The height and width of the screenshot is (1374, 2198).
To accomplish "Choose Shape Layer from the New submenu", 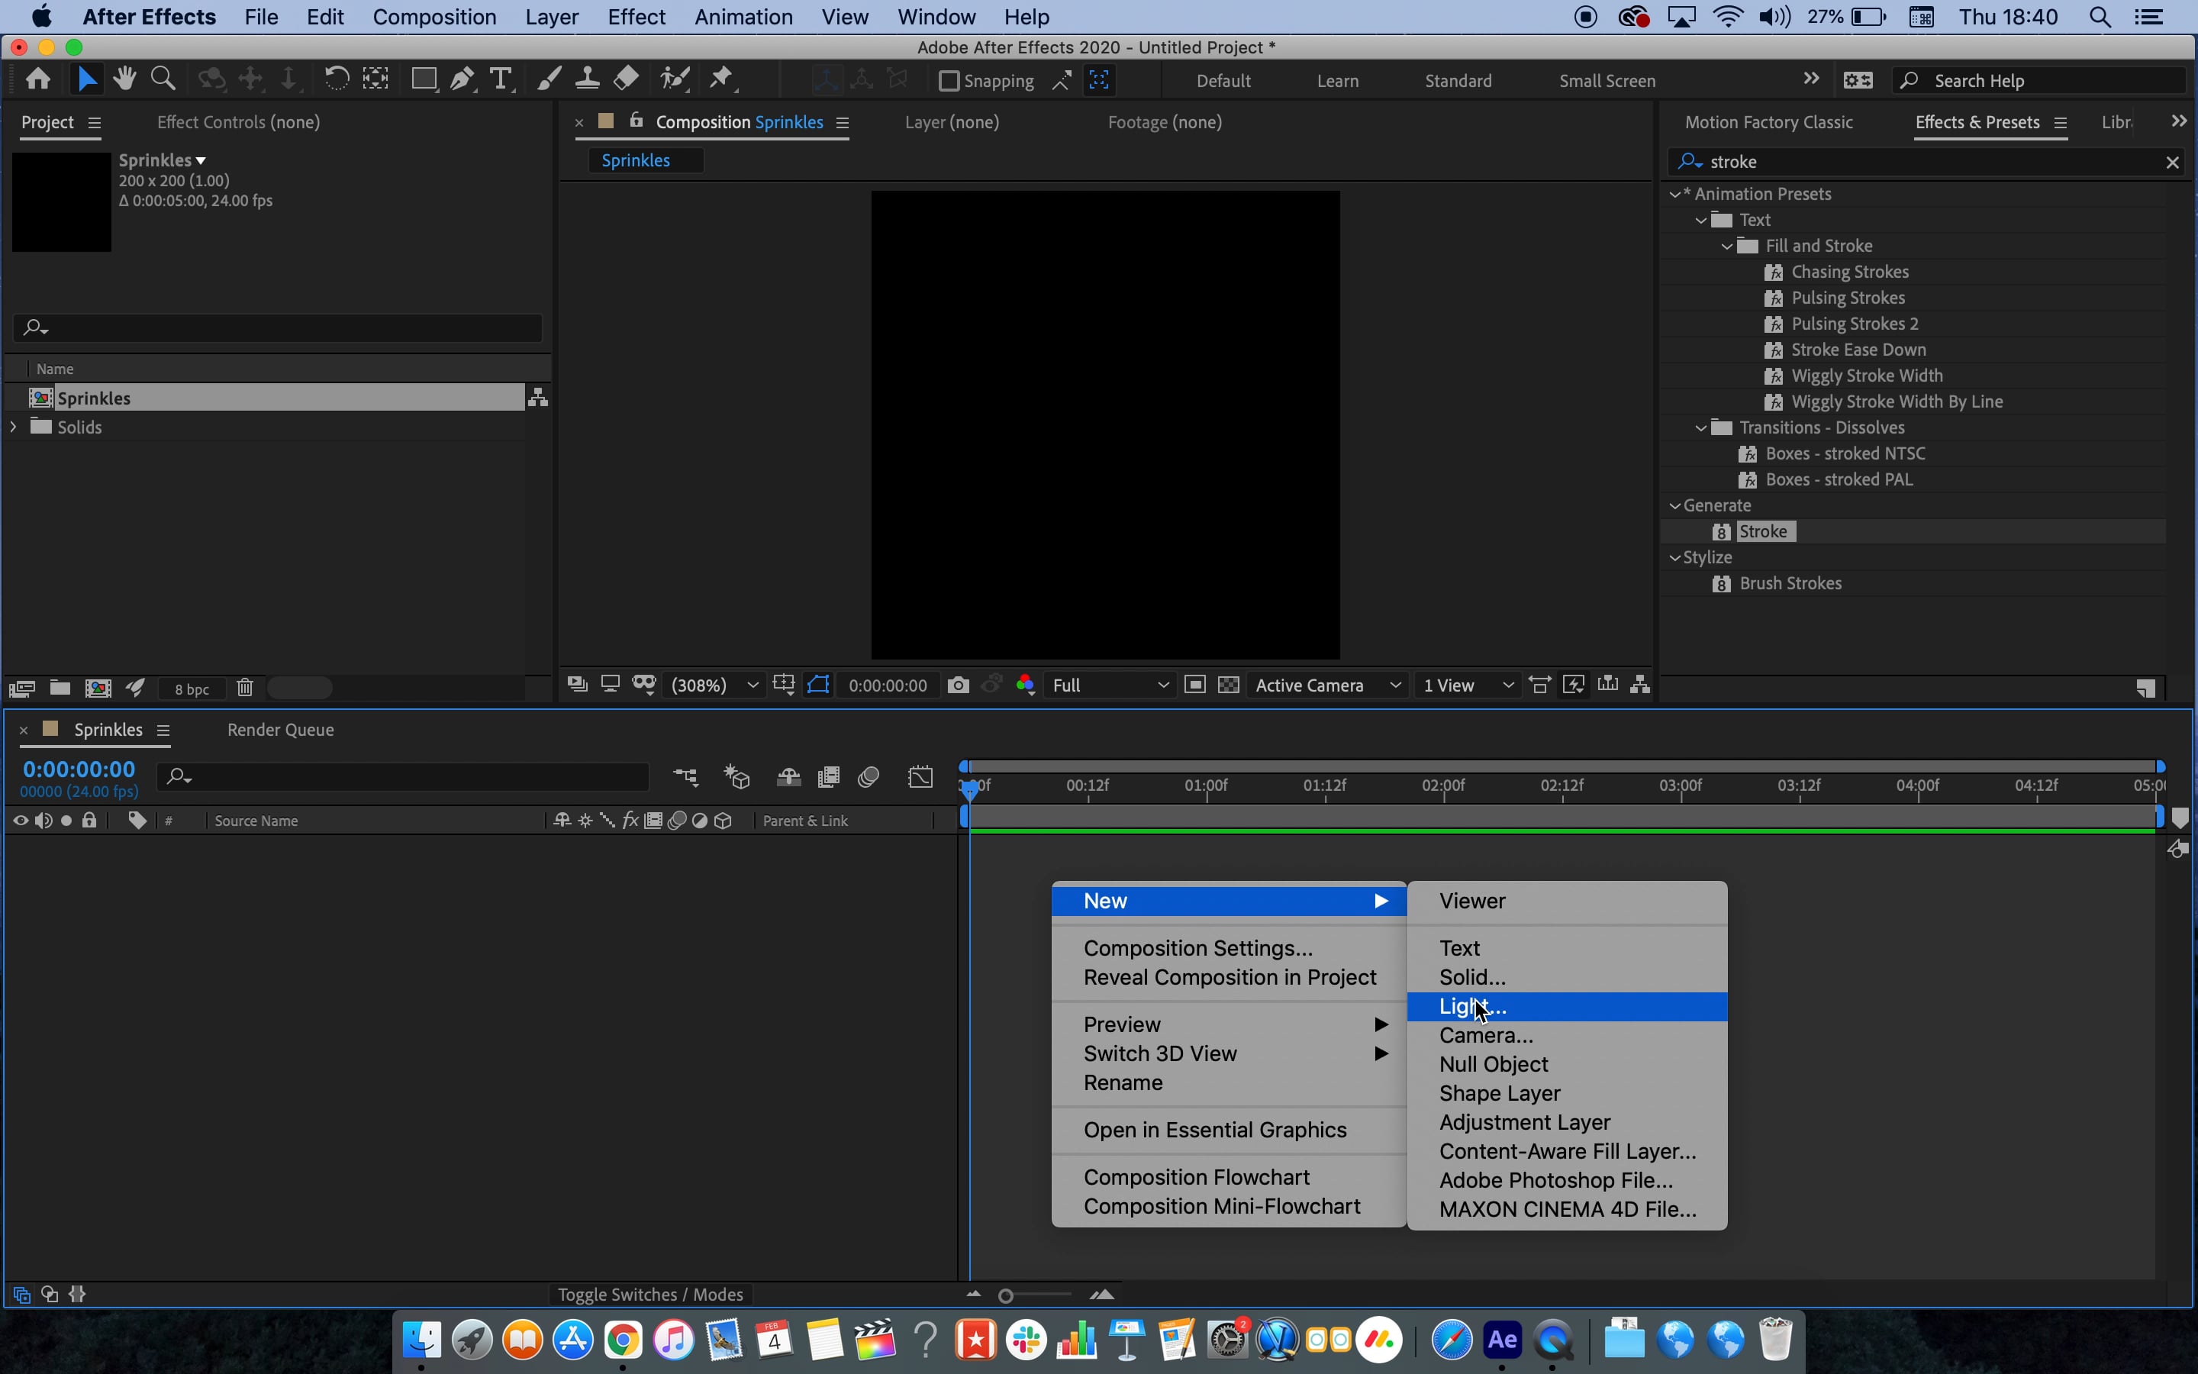I will [x=1567, y=1093].
